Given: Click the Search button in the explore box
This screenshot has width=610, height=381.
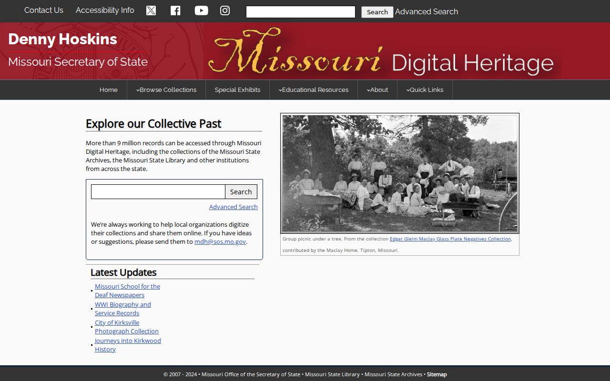Looking at the screenshot, I should click(241, 192).
